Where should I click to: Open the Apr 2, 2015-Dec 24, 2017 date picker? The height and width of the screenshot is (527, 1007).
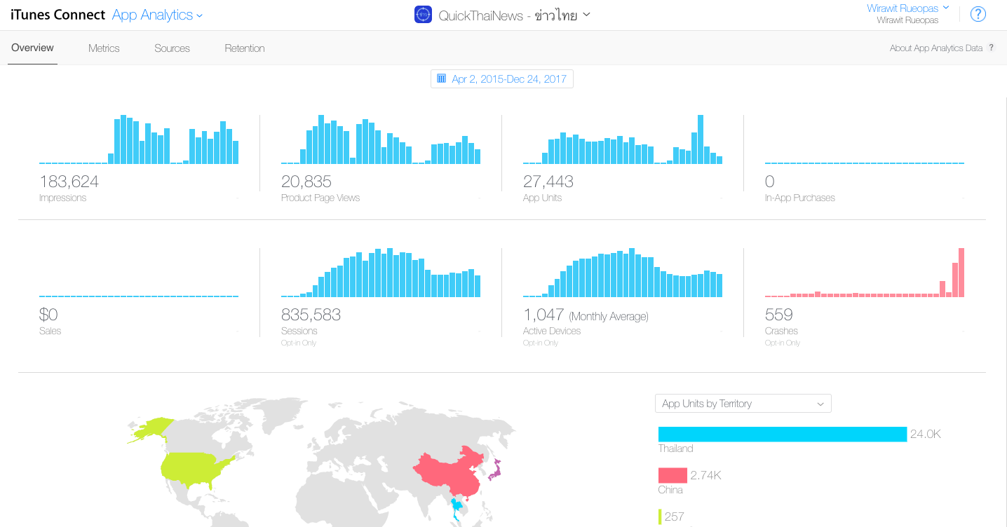click(x=502, y=78)
